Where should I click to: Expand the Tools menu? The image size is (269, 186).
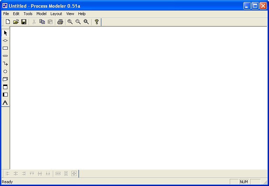coord(28,14)
